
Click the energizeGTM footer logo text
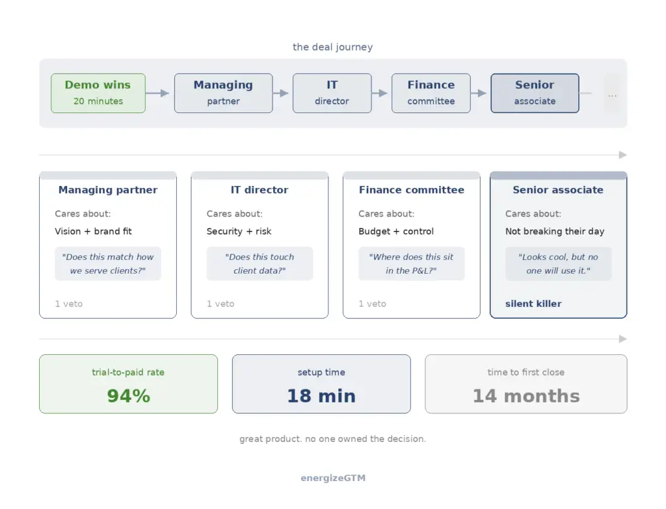tap(333, 478)
